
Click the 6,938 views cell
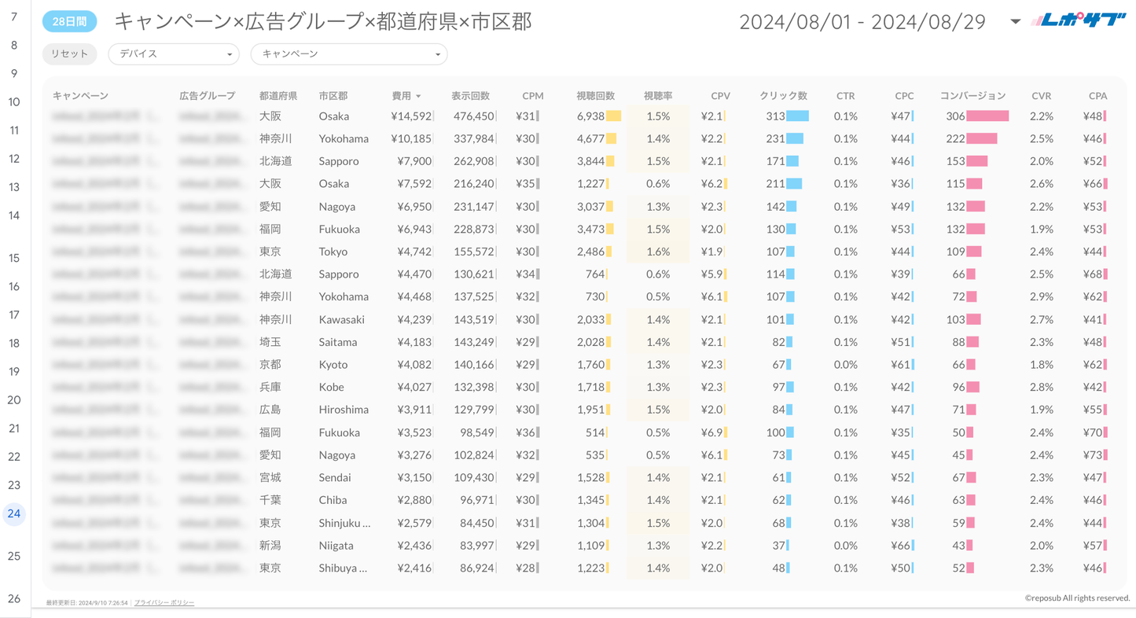coord(590,116)
